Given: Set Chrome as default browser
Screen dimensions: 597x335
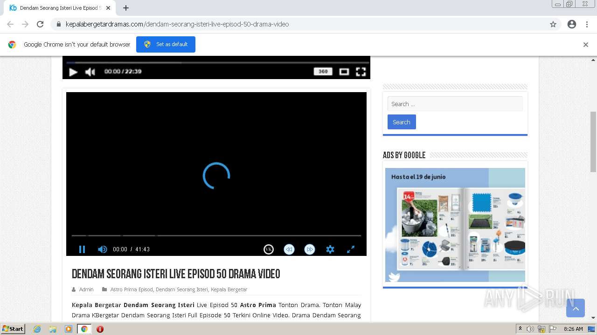Looking at the screenshot, I should (x=166, y=44).
